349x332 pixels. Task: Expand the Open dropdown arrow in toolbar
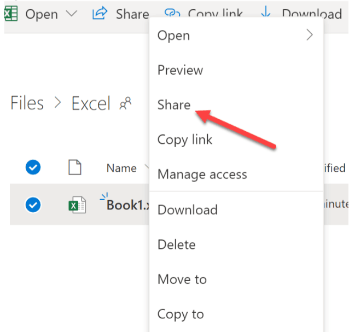coord(71,14)
